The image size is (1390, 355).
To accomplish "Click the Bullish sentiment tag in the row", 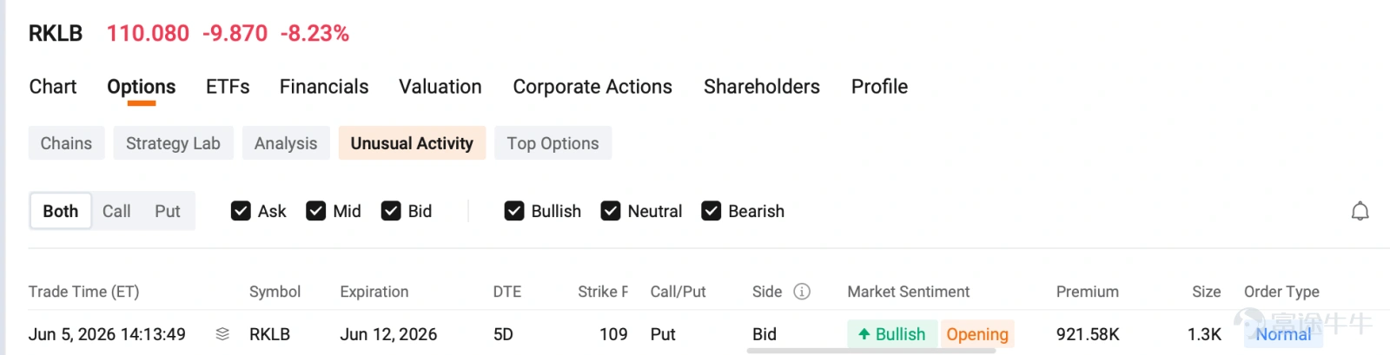I will 892,334.
